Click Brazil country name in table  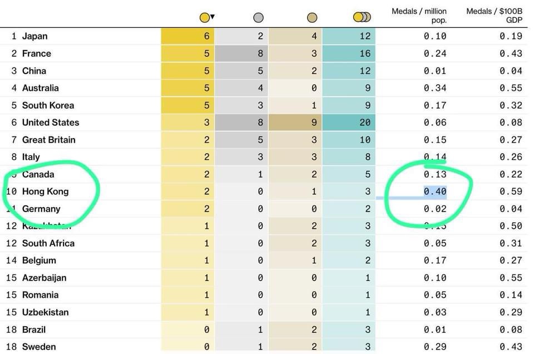(34, 330)
